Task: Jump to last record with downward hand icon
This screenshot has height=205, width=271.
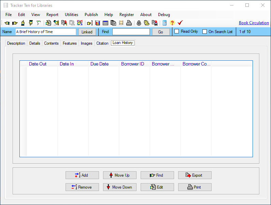Action: tap(31, 23)
